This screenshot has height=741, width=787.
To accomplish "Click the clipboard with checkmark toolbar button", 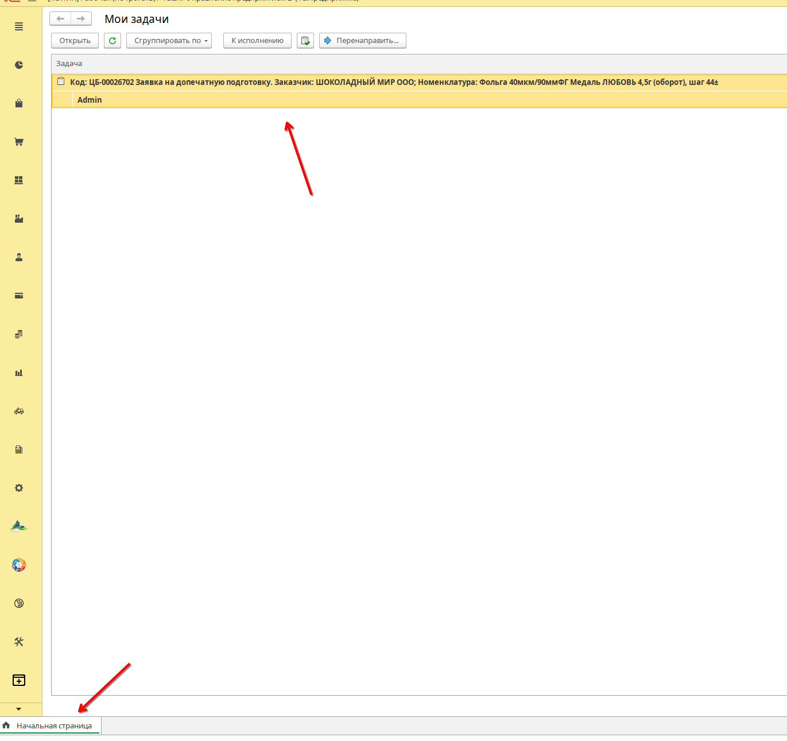I will 305,41.
